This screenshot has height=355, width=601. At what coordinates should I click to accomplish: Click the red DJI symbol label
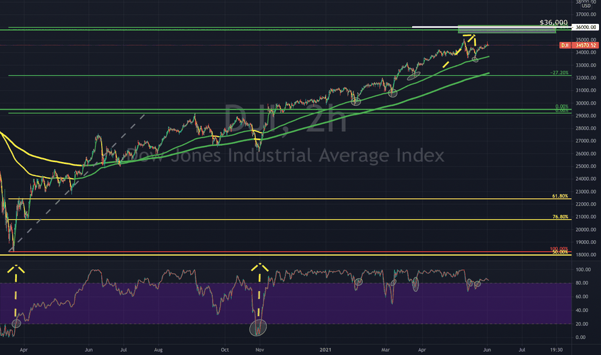pos(565,45)
